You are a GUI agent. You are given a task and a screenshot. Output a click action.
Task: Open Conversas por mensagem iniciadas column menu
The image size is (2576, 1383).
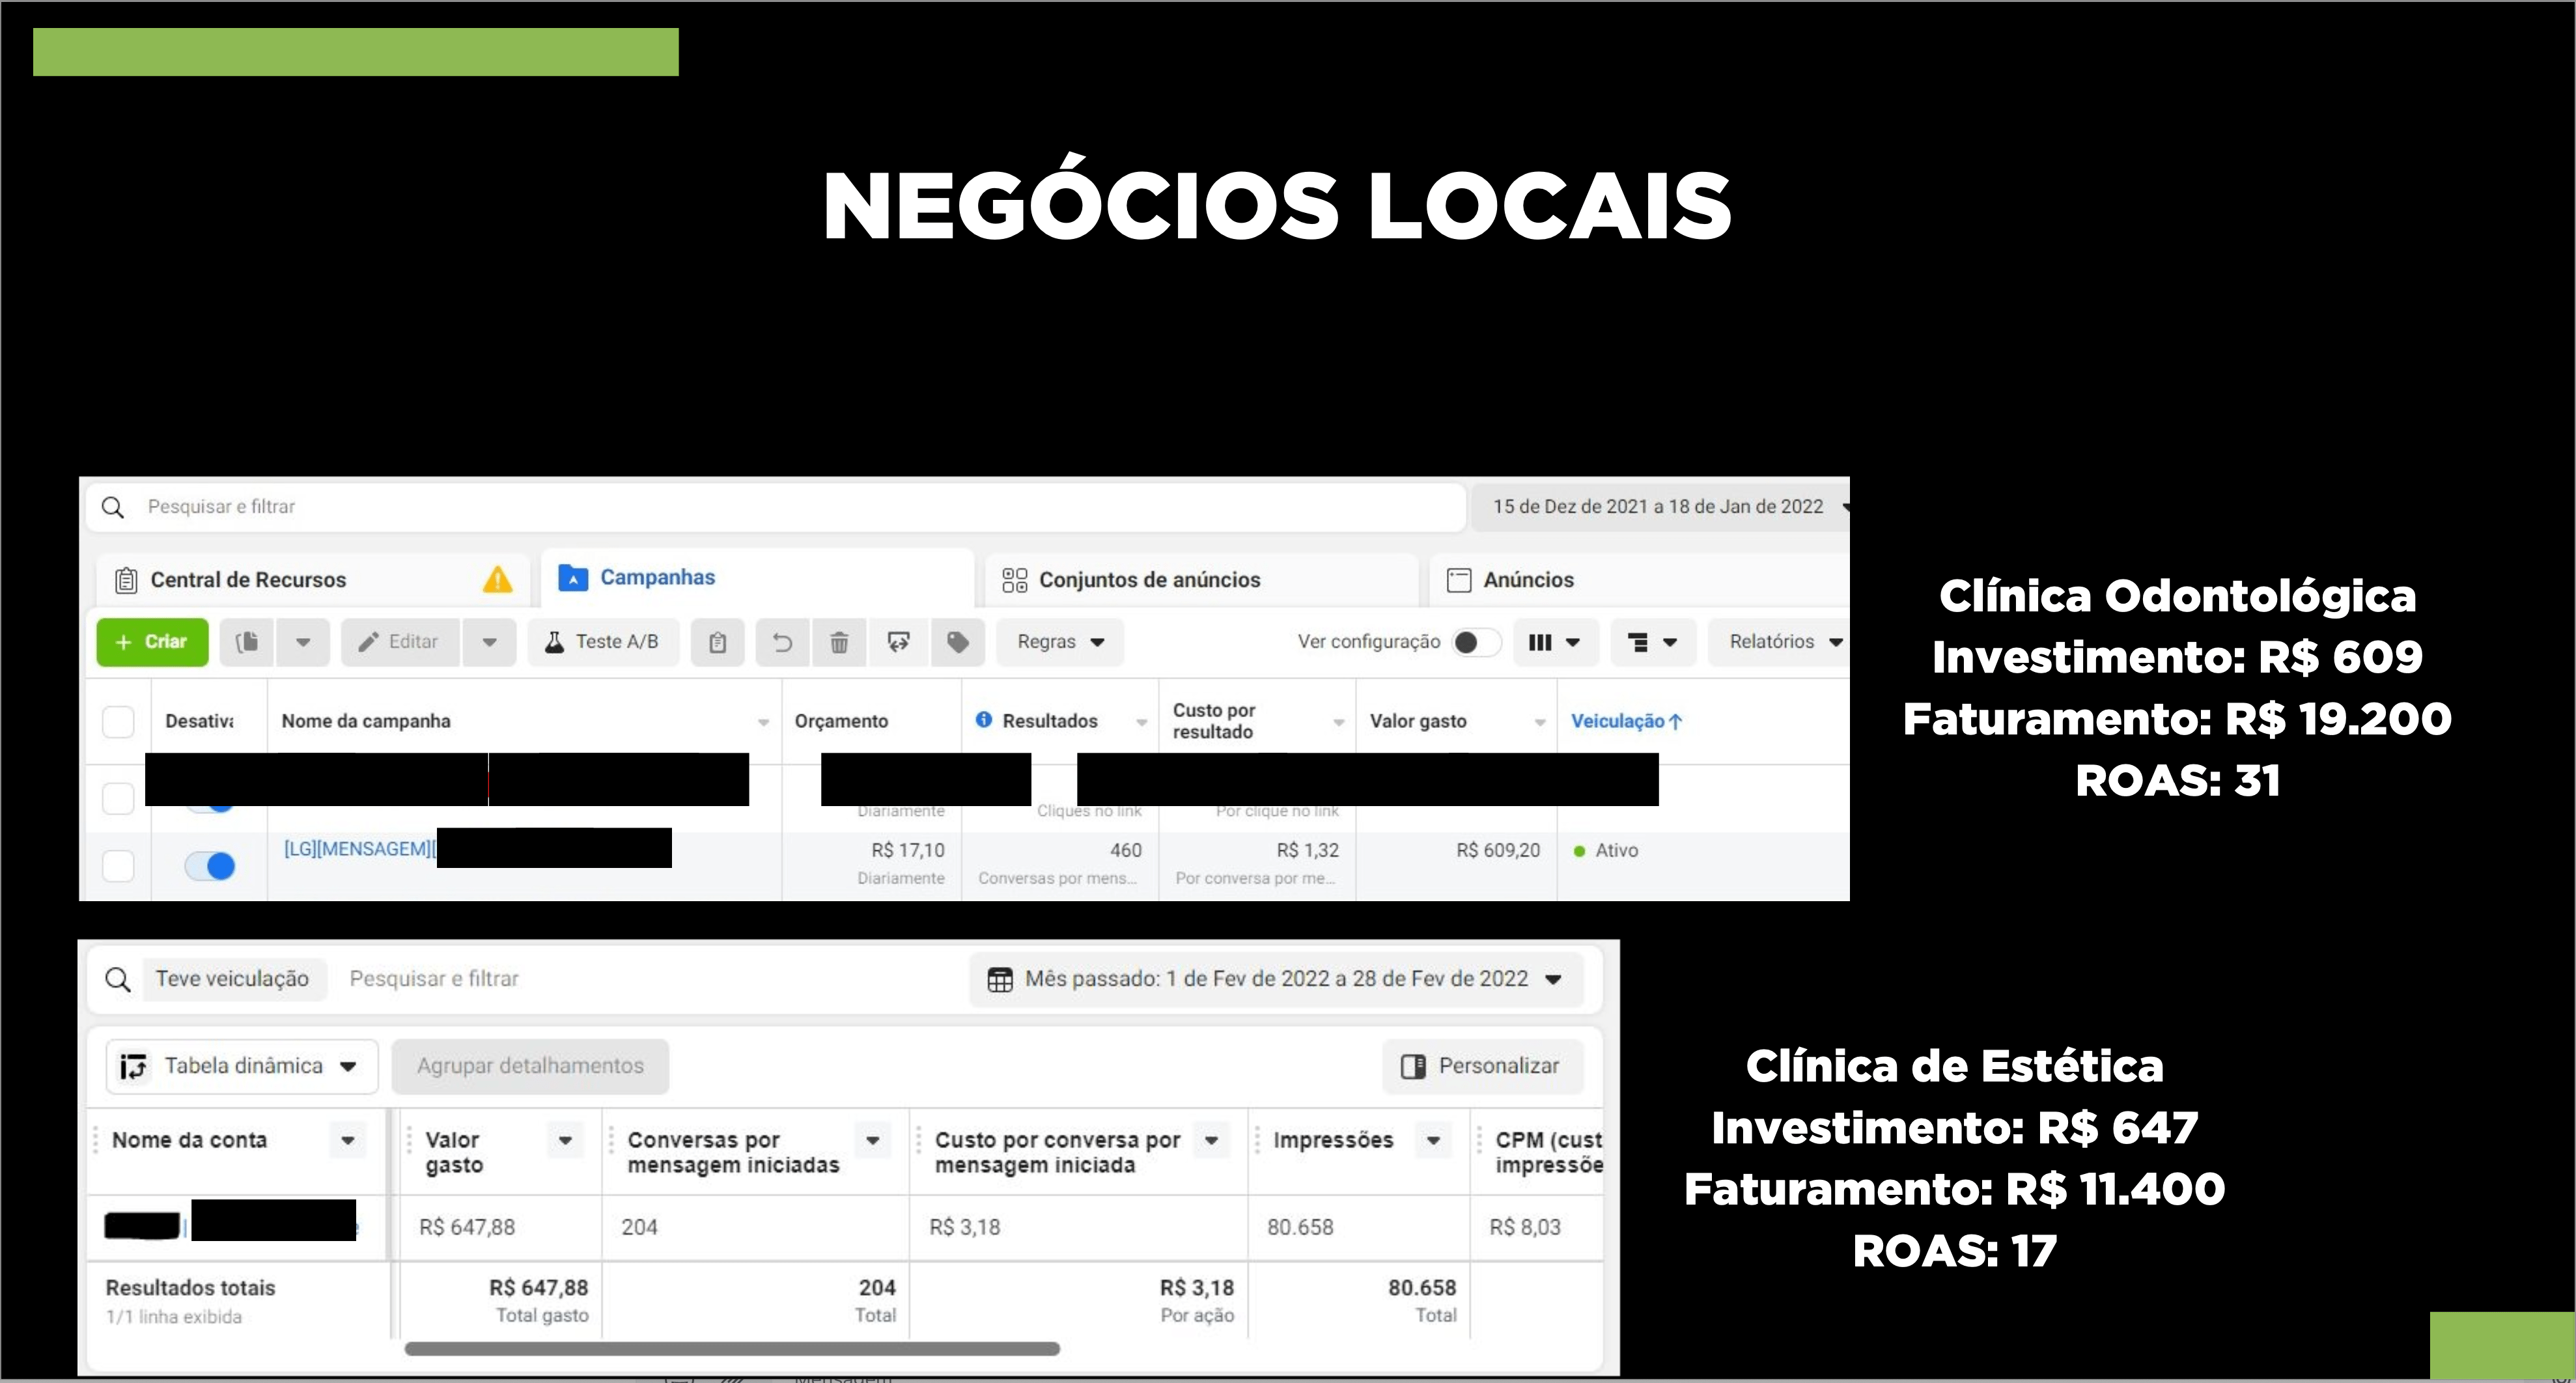[x=873, y=1140]
